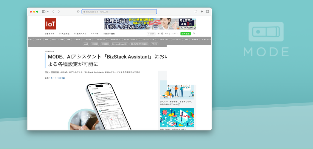The image size is (313, 149).
Task: Open the site's YouTube icon link
Action: [x=166, y=34]
